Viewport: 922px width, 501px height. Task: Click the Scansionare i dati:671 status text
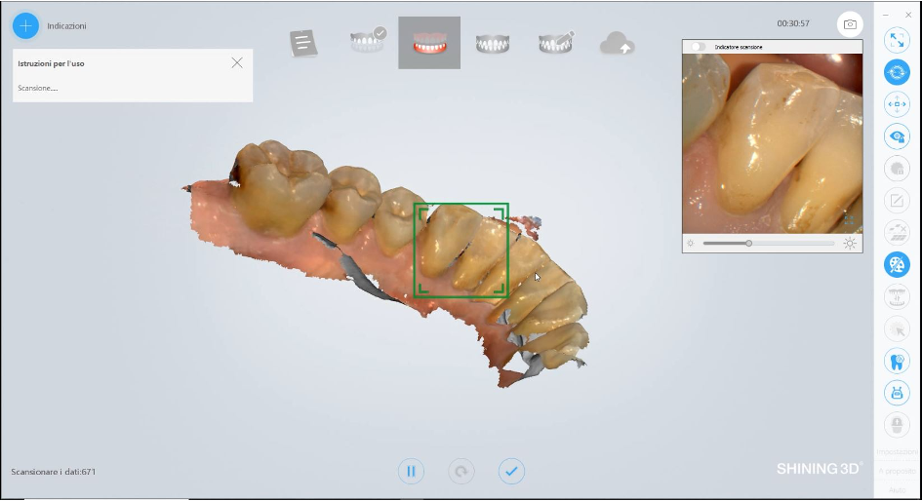point(54,472)
